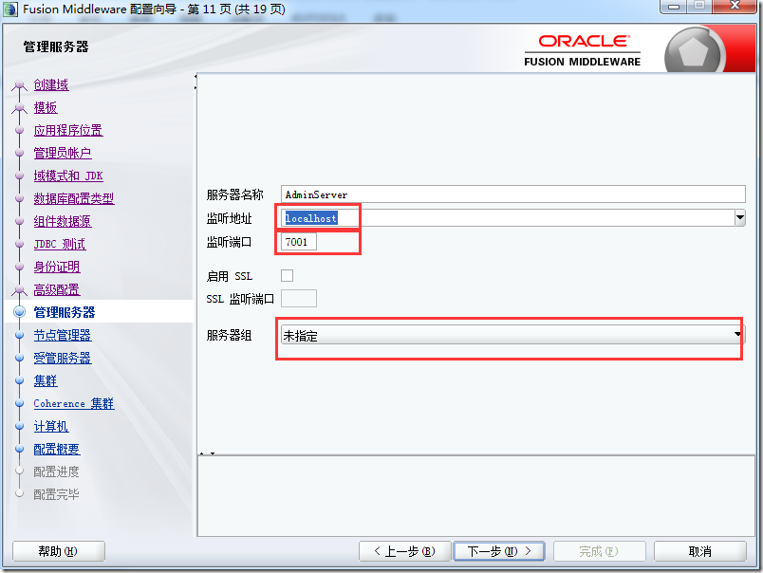Click the step bullet beside 计算机
This screenshot has height=573, width=763.
pos(20,426)
